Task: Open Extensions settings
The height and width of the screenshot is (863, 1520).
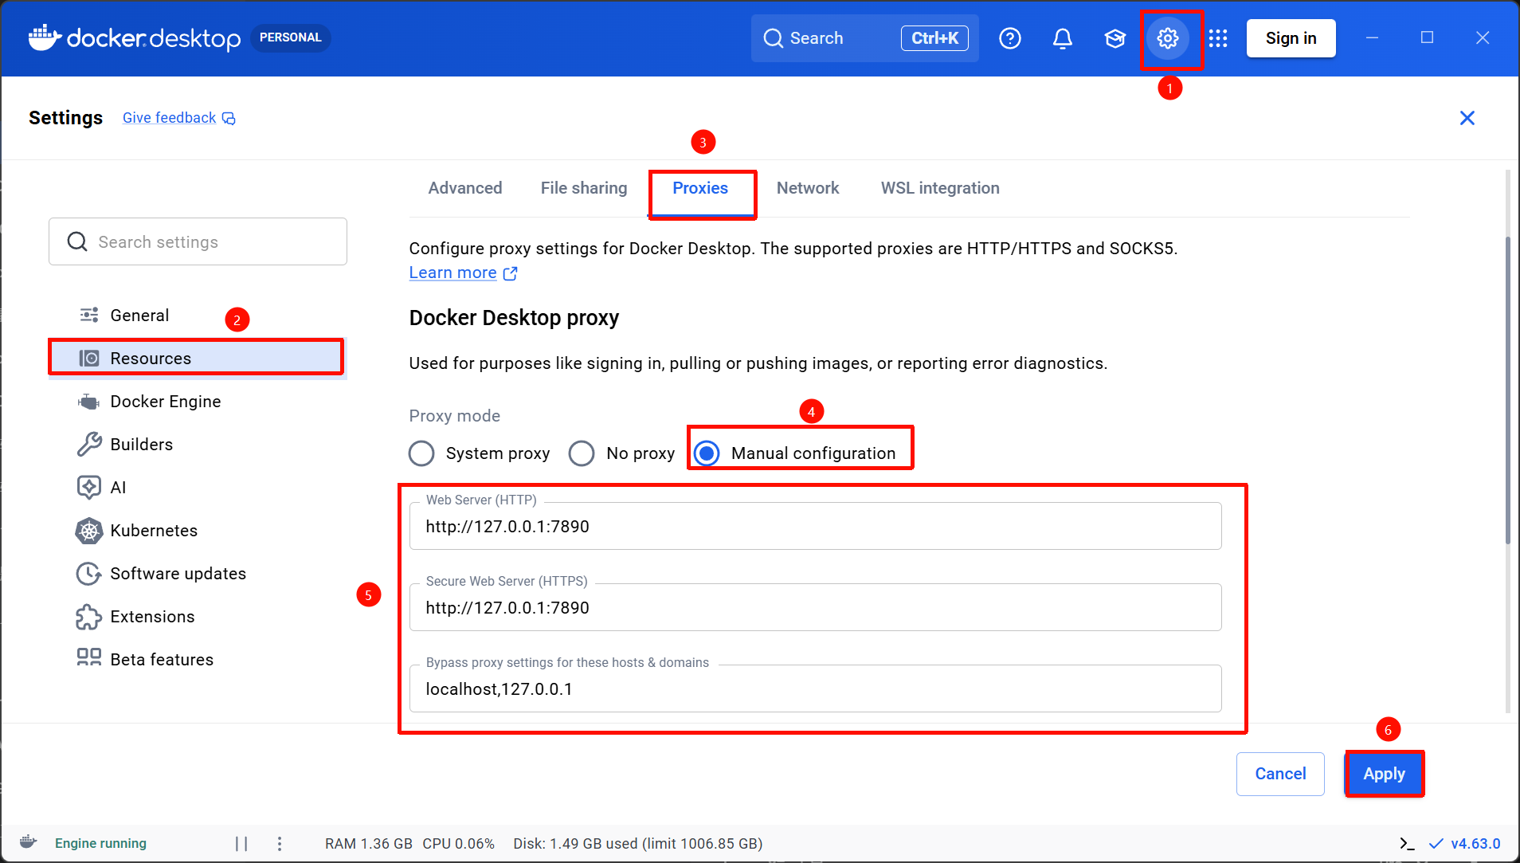Action: (x=198, y=616)
